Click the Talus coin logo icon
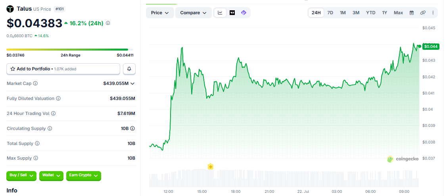 tap(10, 9)
